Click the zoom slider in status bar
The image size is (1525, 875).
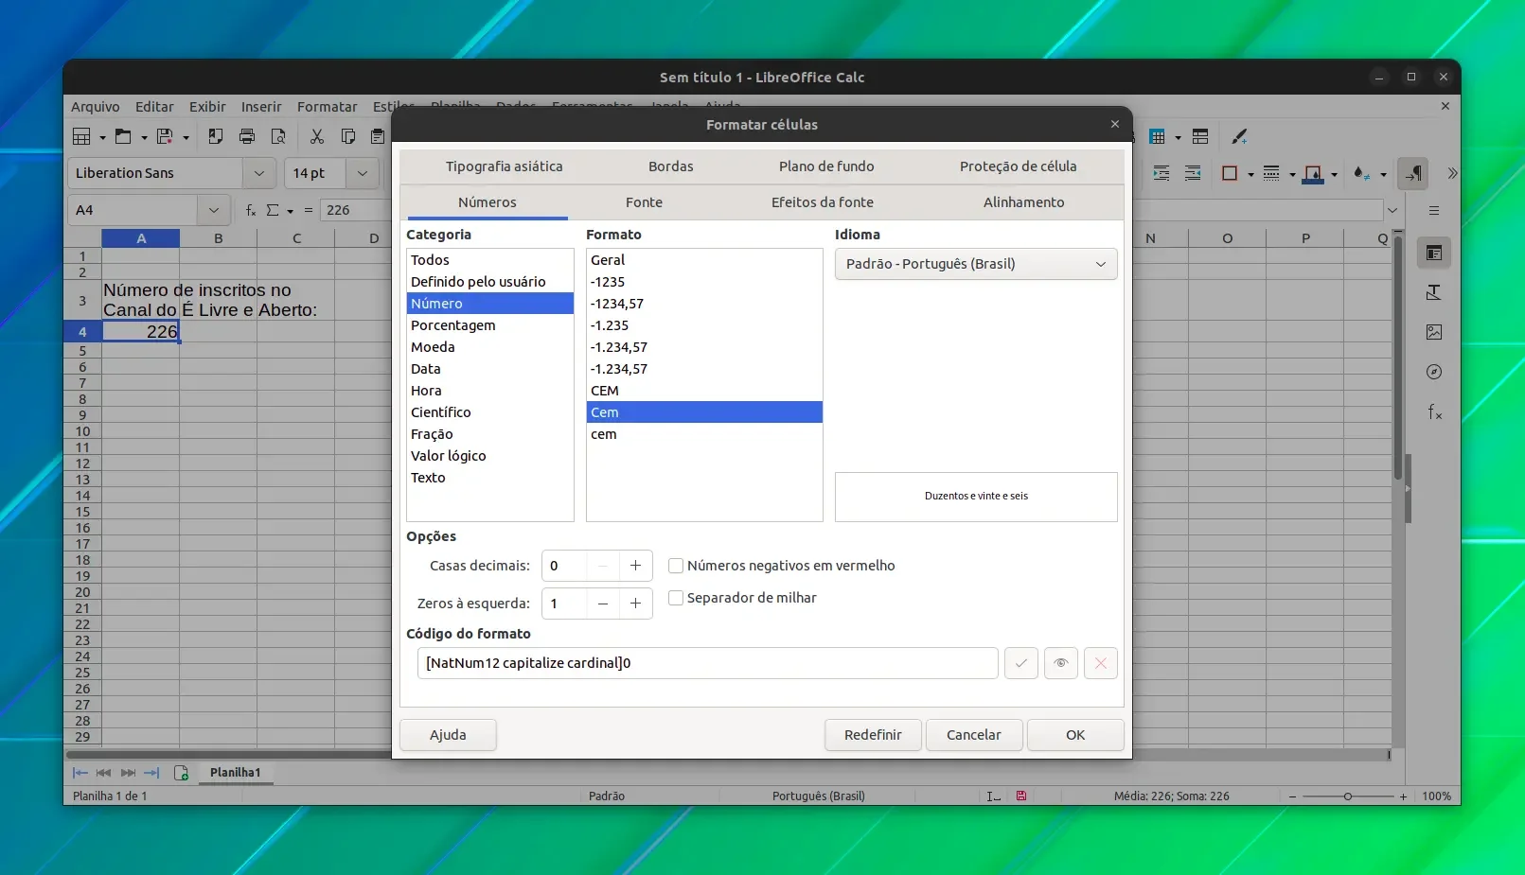click(x=1348, y=796)
